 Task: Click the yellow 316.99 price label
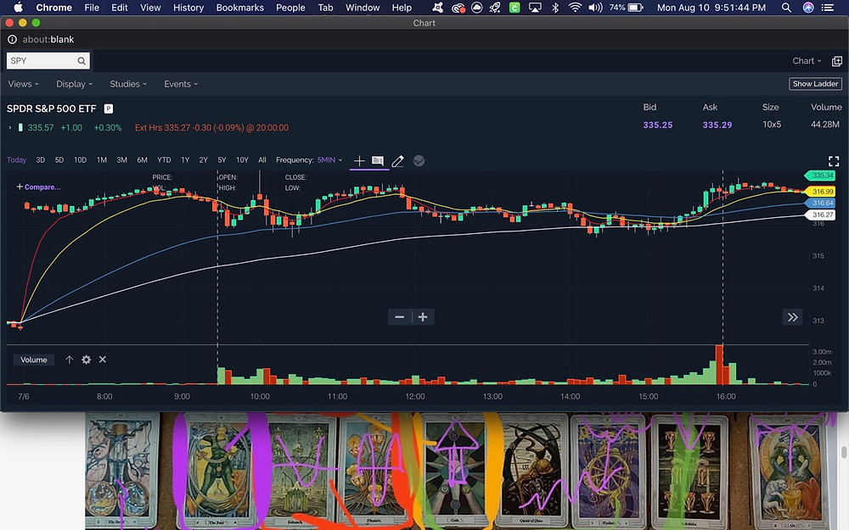coord(821,192)
